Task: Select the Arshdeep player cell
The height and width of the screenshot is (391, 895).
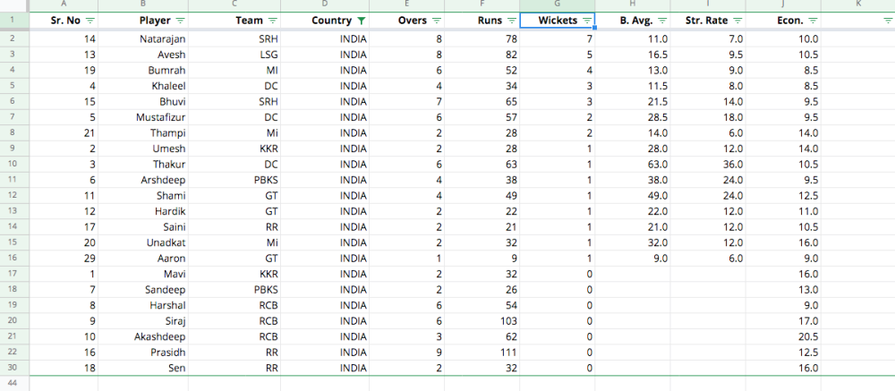Action: pyautogui.click(x=142, y=180)
